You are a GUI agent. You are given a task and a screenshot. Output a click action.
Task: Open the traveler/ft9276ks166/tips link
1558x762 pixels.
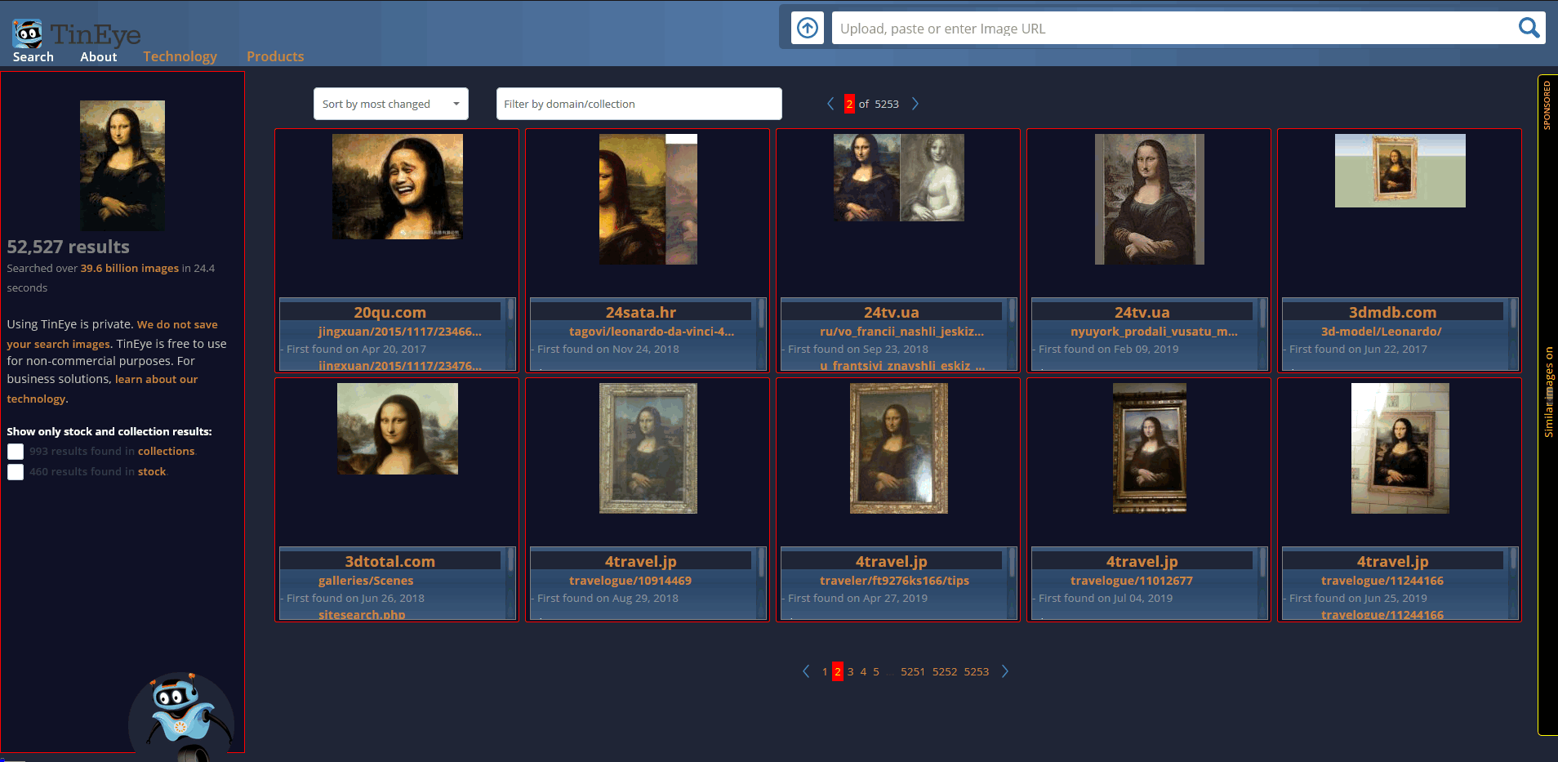894,581
